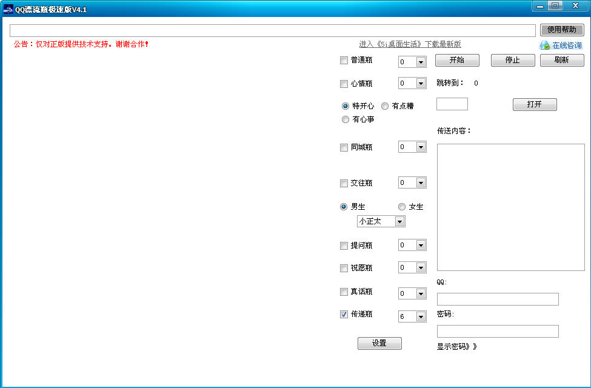Click the 开始 button
591x388 pixels.
tap(457, 61)
